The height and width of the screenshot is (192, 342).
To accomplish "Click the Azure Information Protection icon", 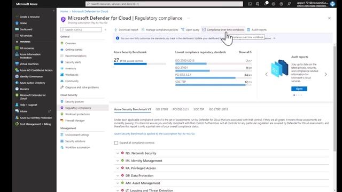I will pos(17,54).
